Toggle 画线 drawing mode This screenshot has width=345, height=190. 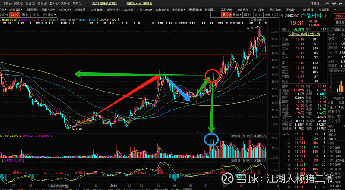pyautogui.click(x=248, y=15)
